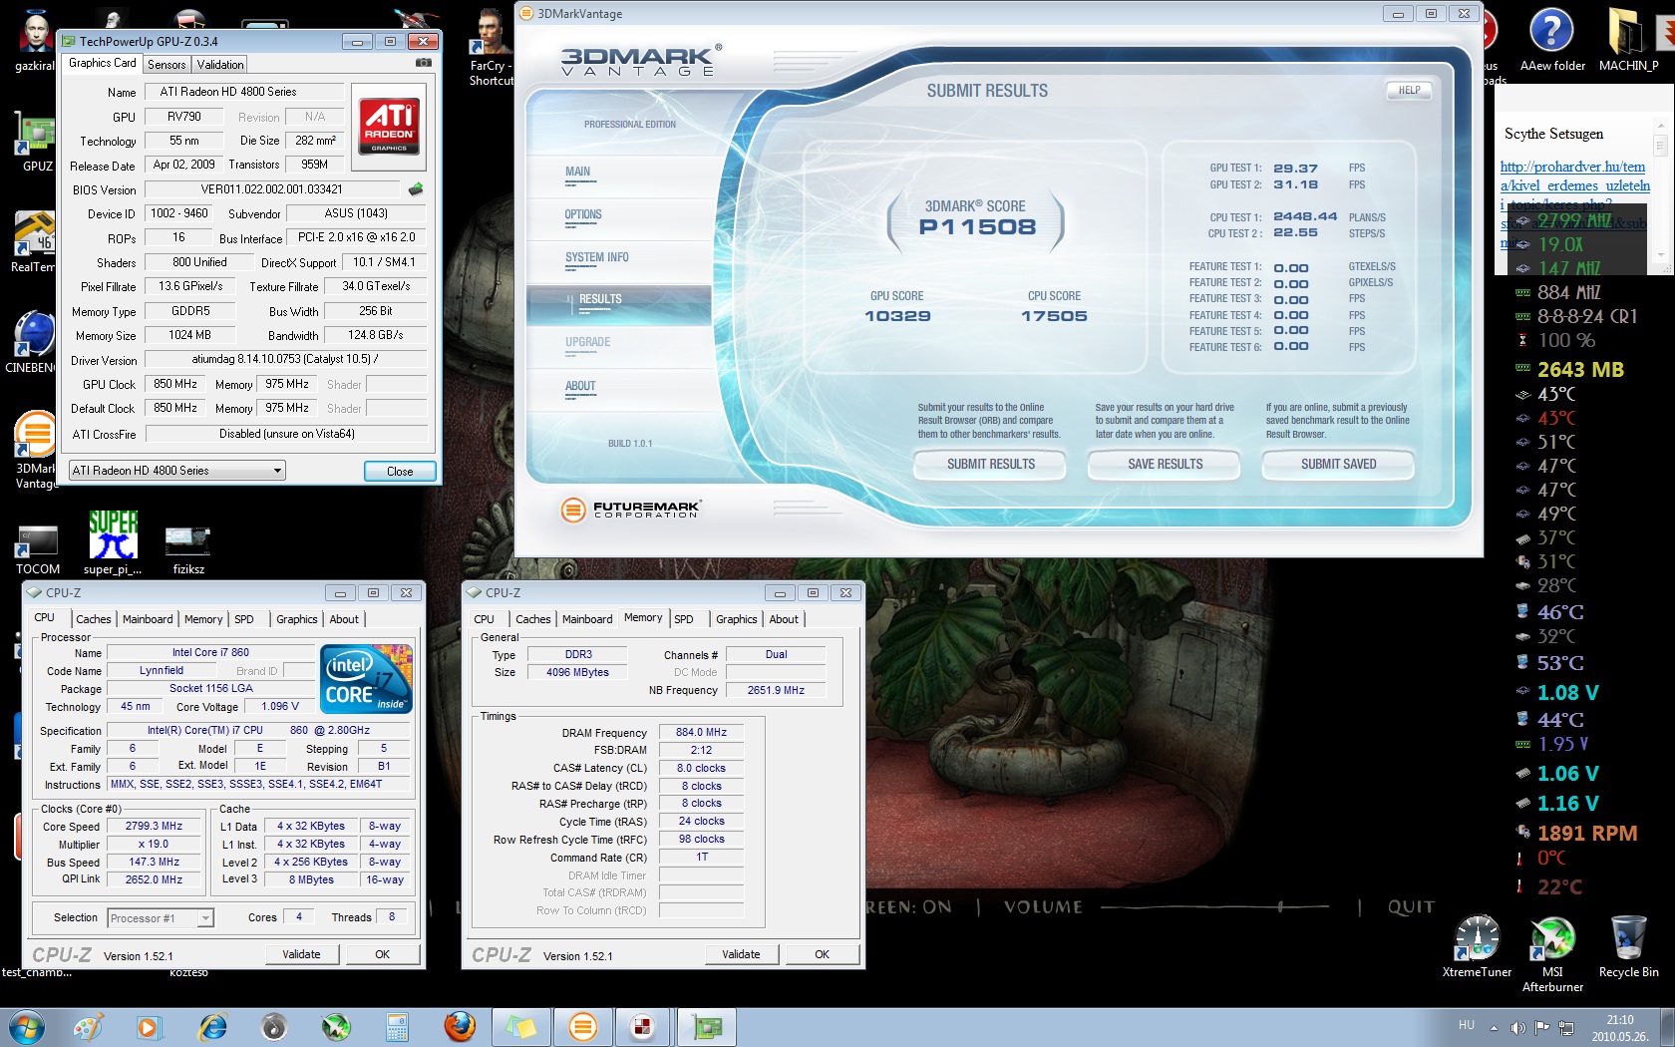Launch XtremeTuner from the desktop

point(1477,946)
